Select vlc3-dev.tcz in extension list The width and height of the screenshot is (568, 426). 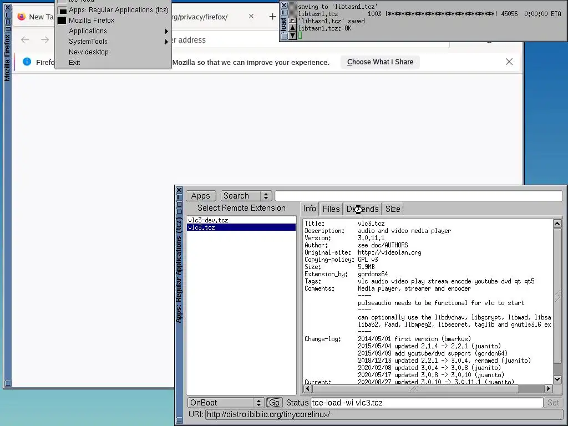(241, 220)
